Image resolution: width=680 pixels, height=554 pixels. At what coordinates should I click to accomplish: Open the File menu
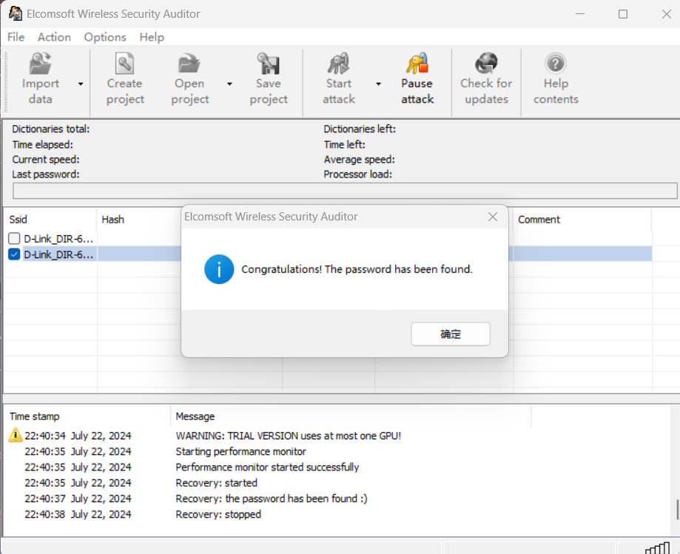[16, 37]
